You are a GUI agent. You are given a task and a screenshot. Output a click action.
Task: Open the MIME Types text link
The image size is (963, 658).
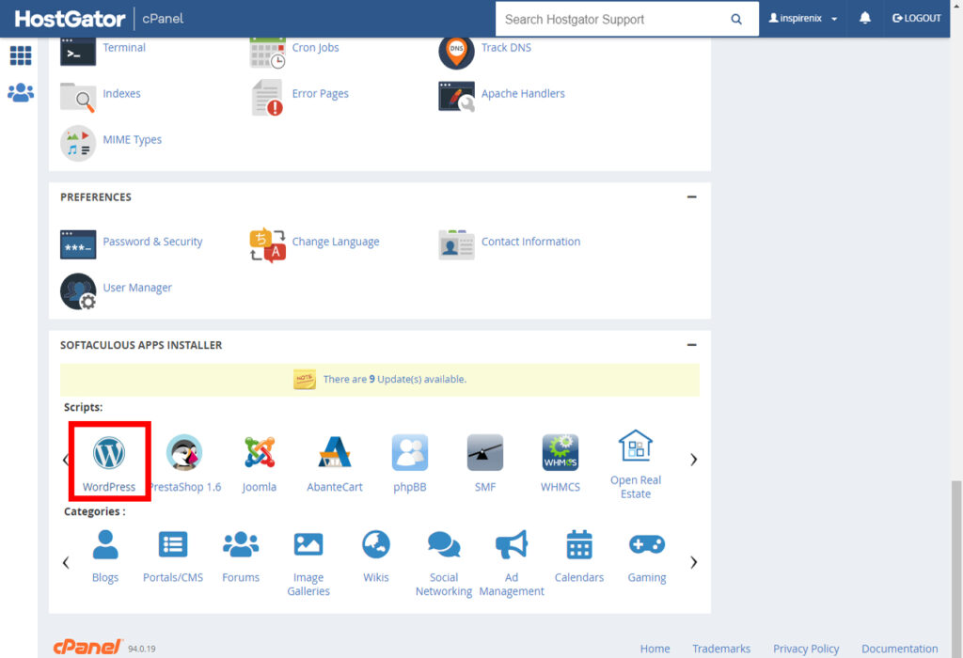132,140
